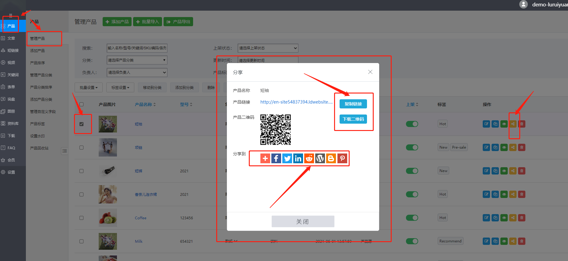The image size is (568, 261).
Task: Tick the checkbox for product 项链
Action: [x=81, y=147]
